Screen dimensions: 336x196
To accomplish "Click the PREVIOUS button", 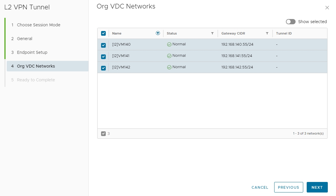I will (x=289, y=187).
